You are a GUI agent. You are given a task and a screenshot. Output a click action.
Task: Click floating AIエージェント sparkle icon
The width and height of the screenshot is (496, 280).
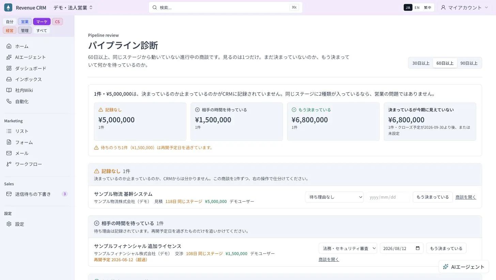coord(446,267)
